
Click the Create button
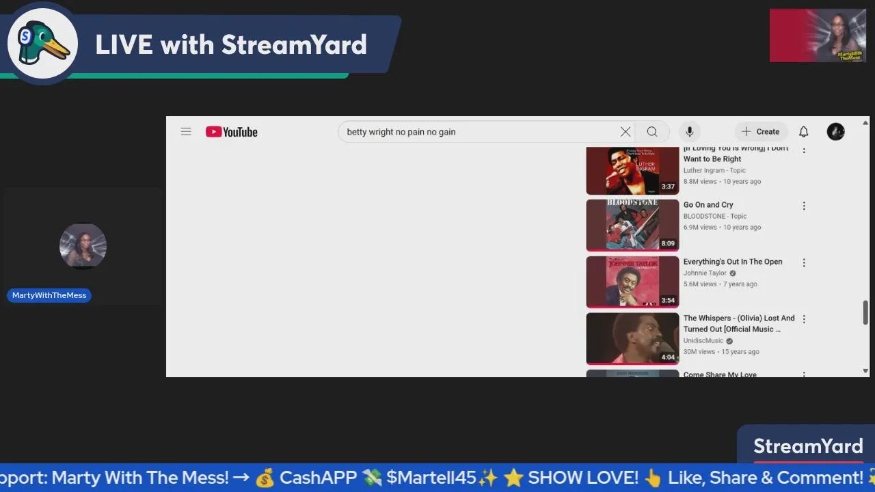tap(761, 132)
